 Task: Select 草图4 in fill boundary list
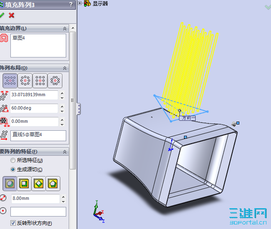click(x=19, y=38)
